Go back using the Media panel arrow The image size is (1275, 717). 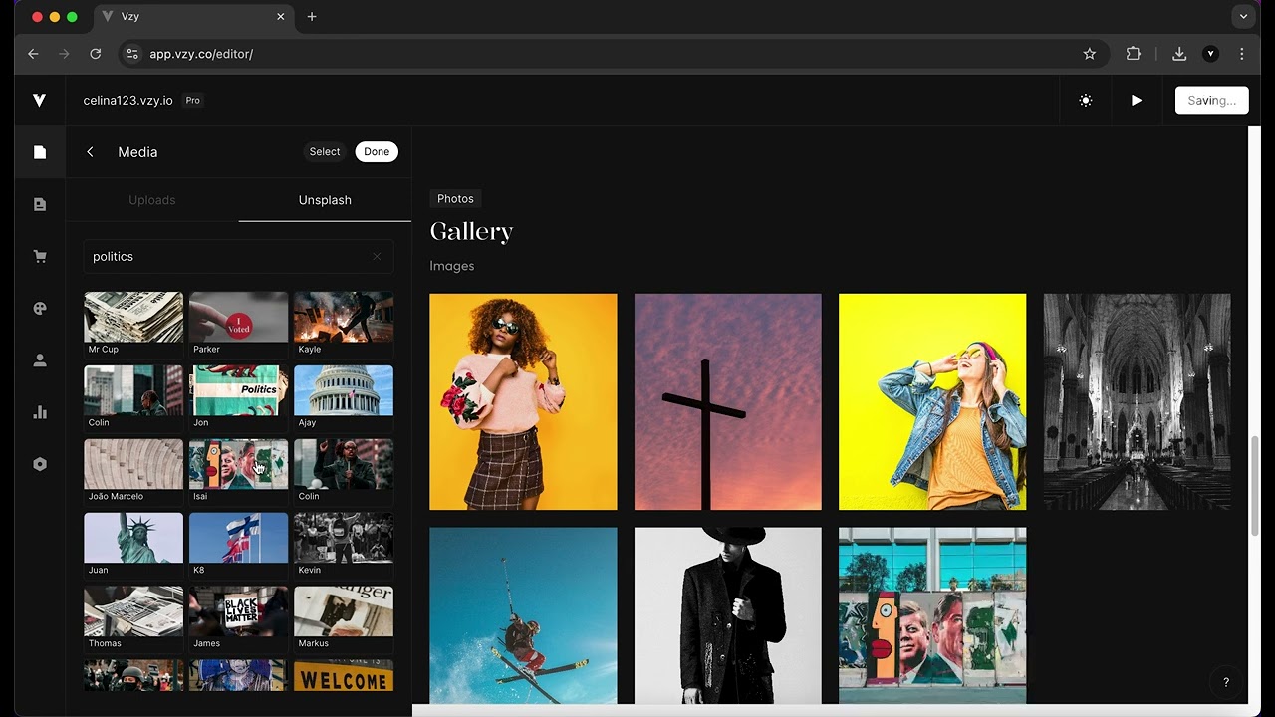pyautogui.click(x=91, y=152)
